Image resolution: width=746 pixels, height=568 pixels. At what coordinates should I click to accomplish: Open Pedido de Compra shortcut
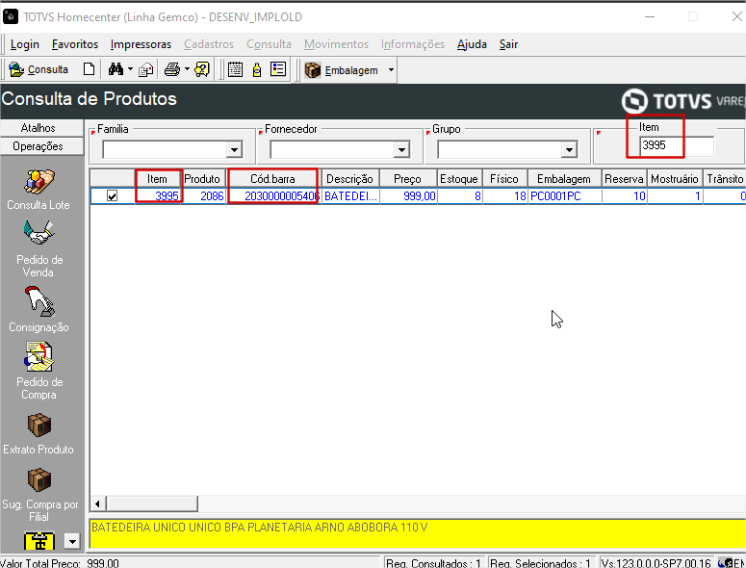click(x=39, y=371)
